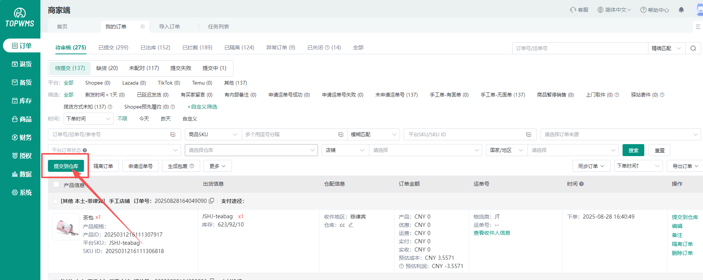
Task: Check the first order's checkbox
Action: click(55, 201)
